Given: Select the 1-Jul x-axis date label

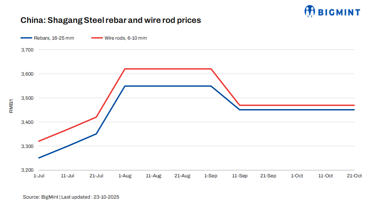Looking at the screenshot, I should tap(38, 176).
